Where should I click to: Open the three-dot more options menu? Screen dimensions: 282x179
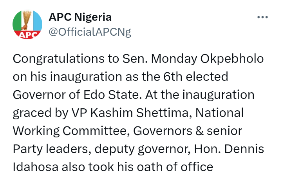(x=262, y=18)
